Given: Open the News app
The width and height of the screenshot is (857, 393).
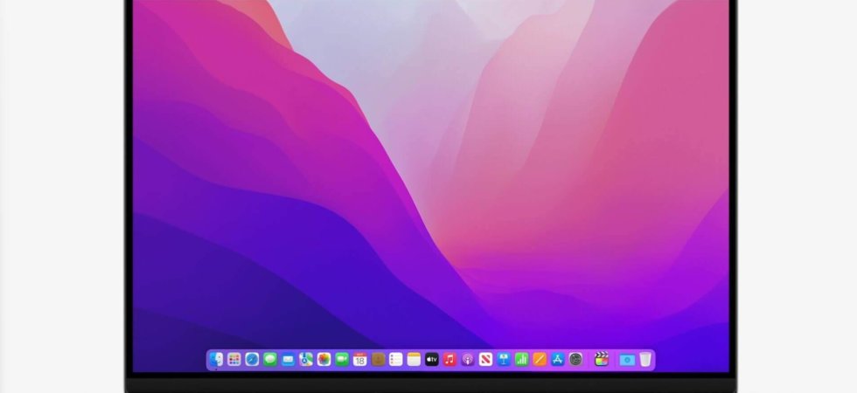Looking at the screenshot, I should pyautogui.click(x=485, y=359).
